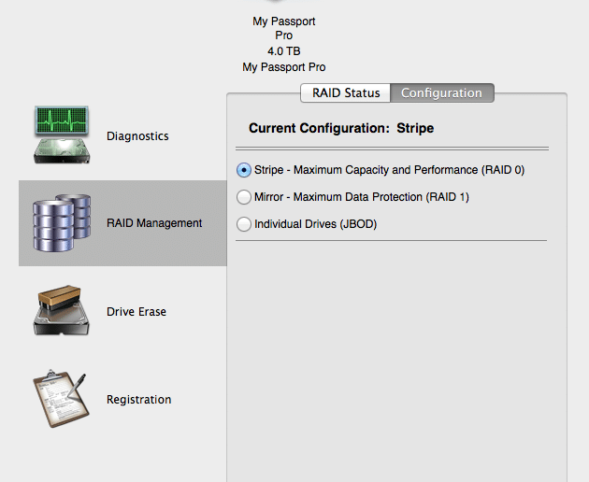The width and height of the screenshot is (589, 482).
Task: Choose the Individual Drives JBOD radio button
Action: coord(244,224)
